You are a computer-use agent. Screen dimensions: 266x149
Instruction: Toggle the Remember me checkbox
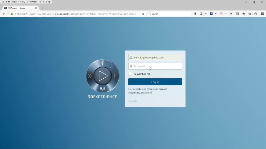pos(130,74)
